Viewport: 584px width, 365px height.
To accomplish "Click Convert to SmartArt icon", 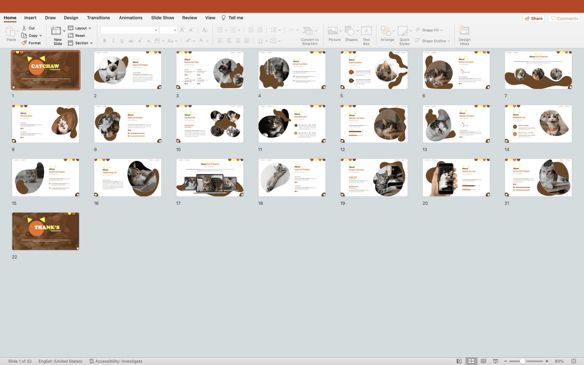I will coord(308,31).
